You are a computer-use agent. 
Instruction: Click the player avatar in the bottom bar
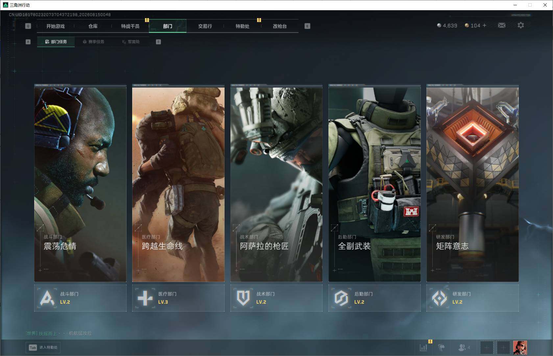tap(520, 347)
